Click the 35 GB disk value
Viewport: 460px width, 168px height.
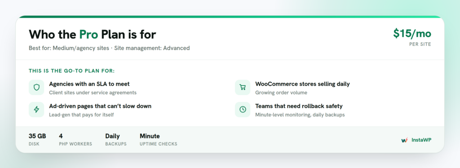pyautogui.click(x=37, y=136)
